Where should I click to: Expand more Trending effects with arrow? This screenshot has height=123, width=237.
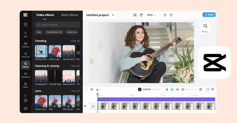tap(78, 53)
